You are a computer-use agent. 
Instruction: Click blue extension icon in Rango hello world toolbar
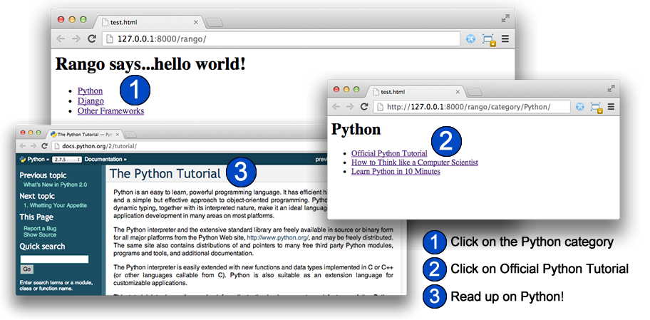click(x=470, y=39)
